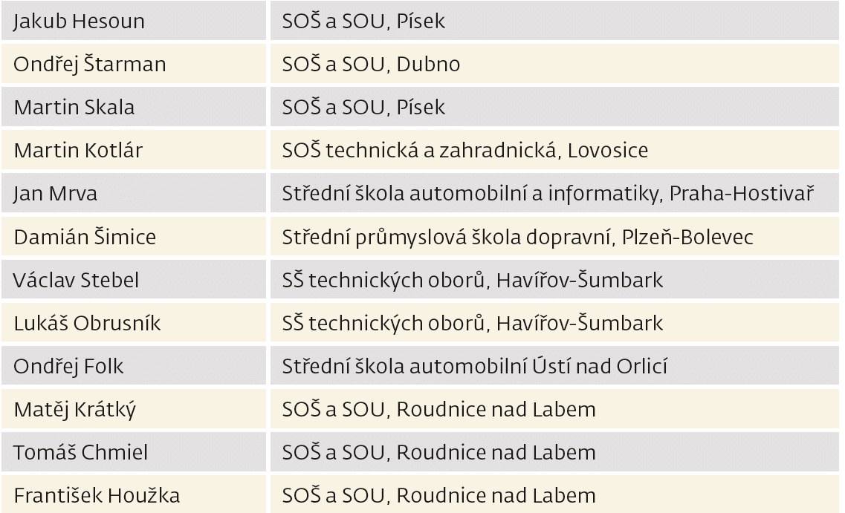Viewport: 845px width, 513px height.
Task: Select the Martin Kotlár name cell
Action: tap(78, 150)
